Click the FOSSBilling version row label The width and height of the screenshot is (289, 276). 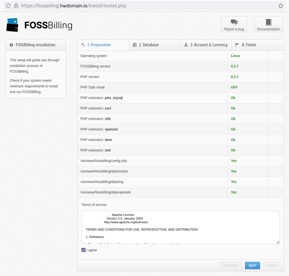[x=96, y=66]
